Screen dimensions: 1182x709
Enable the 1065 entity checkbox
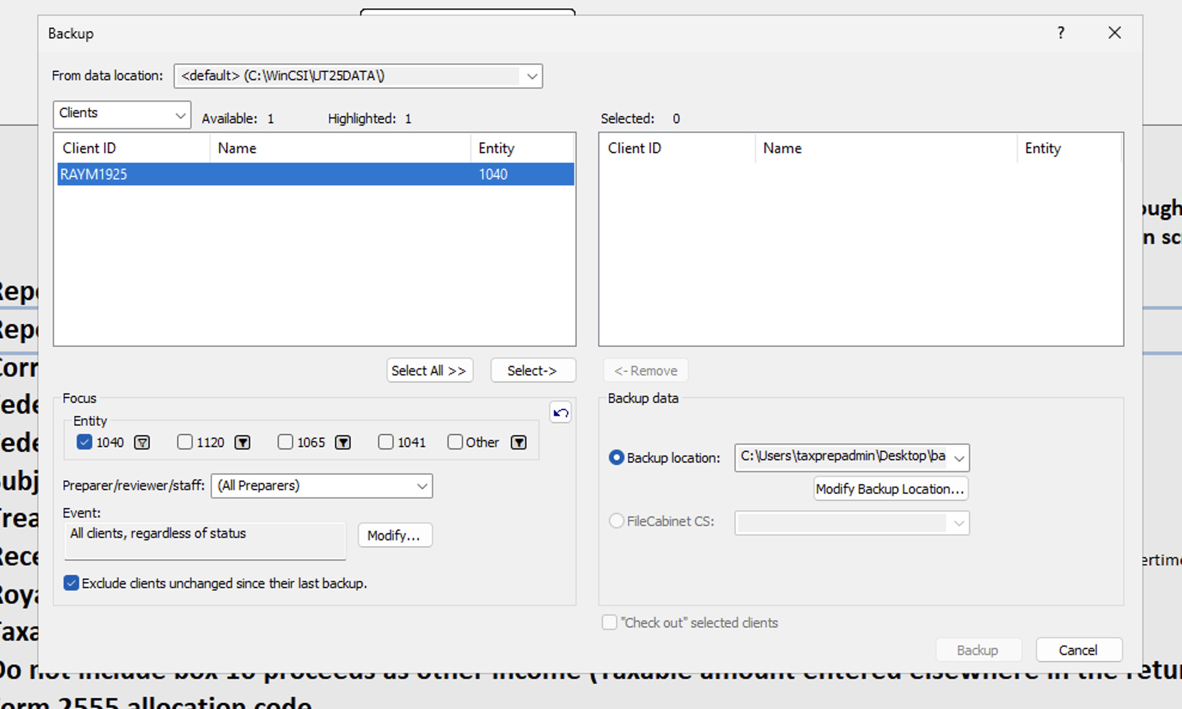285,442
